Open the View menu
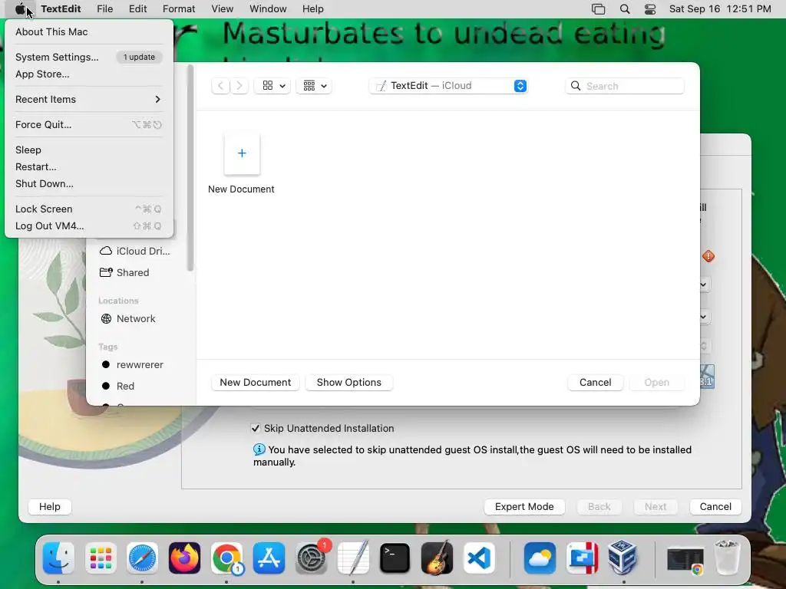The height and width of the screenshot is (589, 786). (x=222, y=9)
